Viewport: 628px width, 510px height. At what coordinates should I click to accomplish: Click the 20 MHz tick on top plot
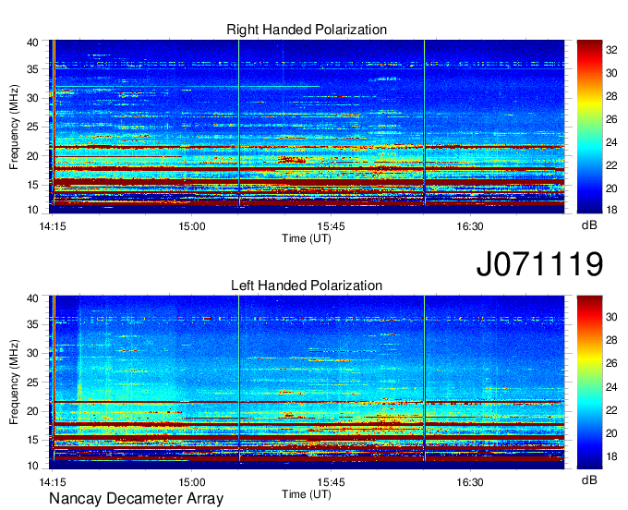[x=32, y=156]
